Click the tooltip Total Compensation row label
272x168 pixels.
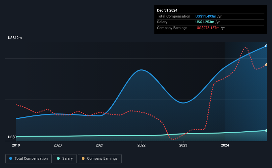tap(174, 16)
